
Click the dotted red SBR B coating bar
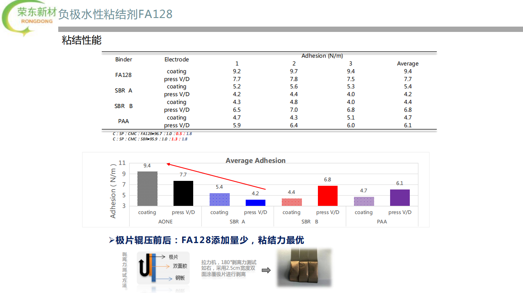(x=292, y=202)
